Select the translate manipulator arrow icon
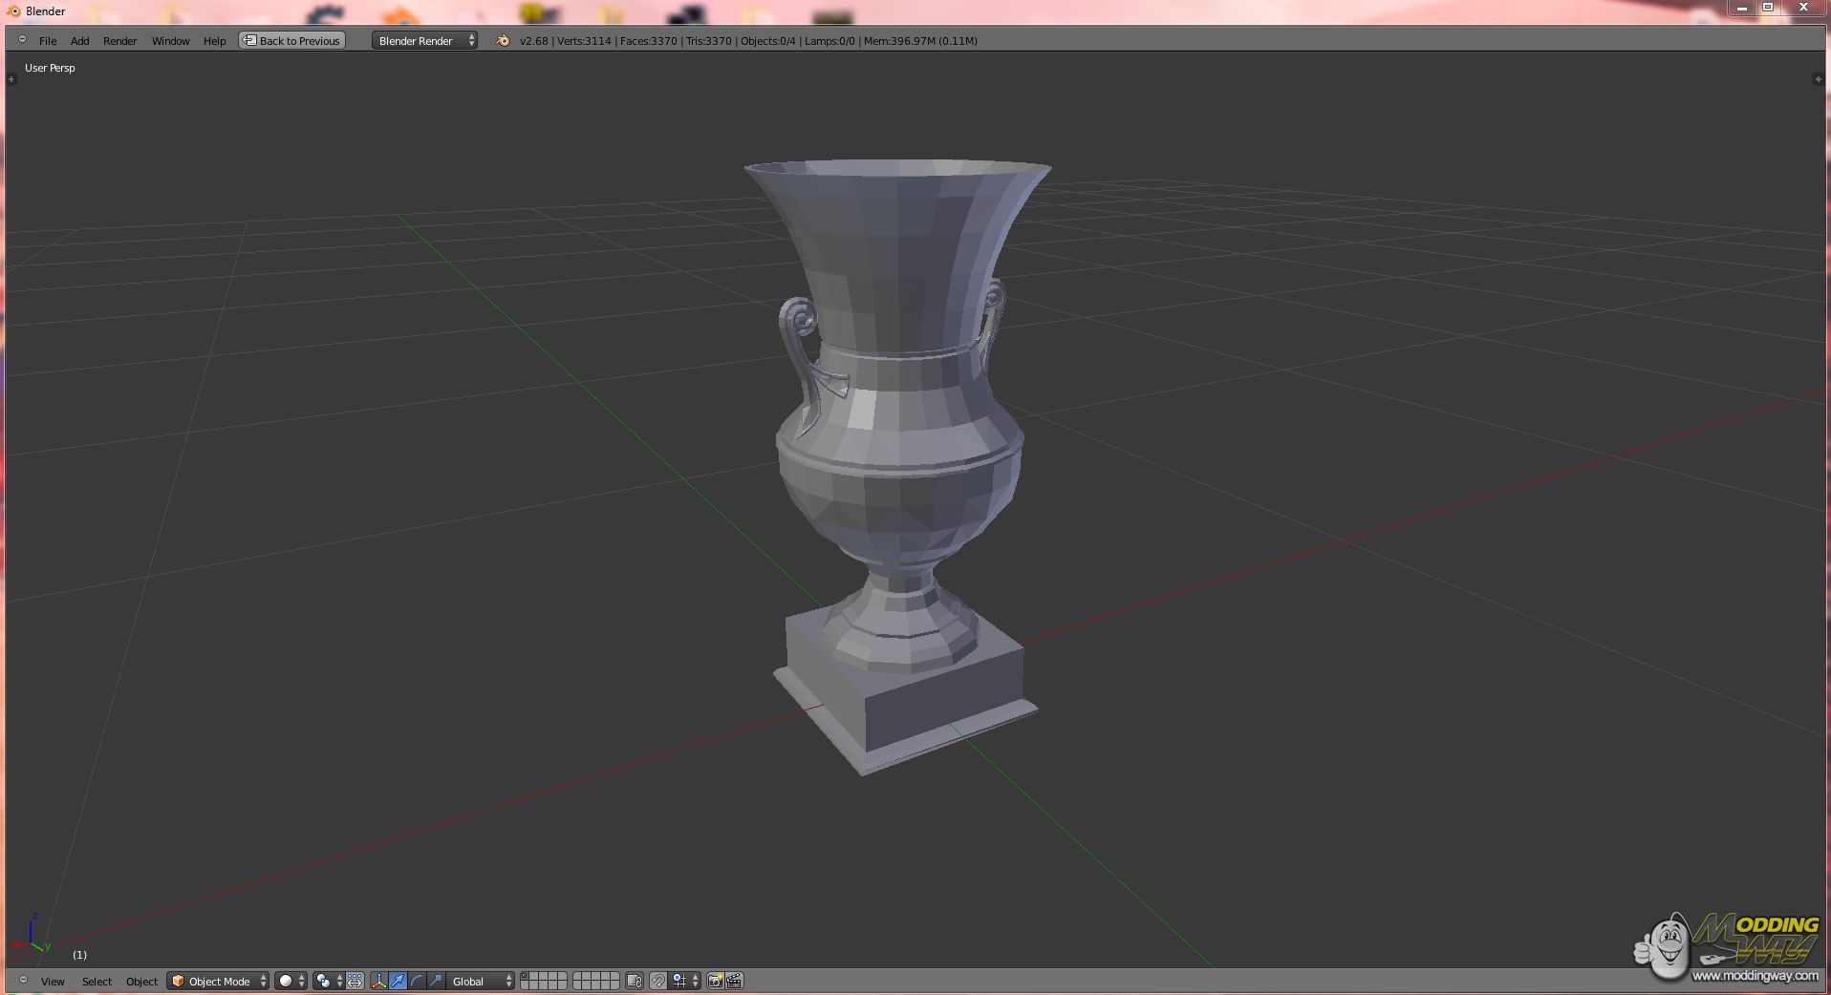The height and width of the screenshot is (995, 1831). click(x=398, y=981)
